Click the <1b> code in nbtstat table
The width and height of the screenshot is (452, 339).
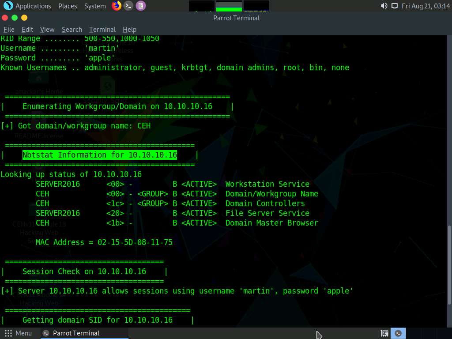(115, 223)
